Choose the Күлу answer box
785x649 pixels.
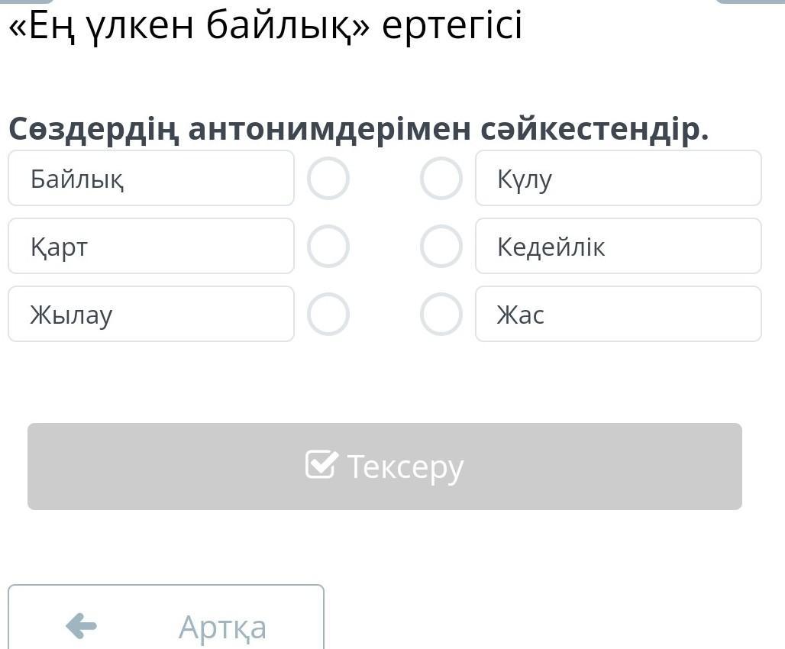pyautogui.click(x=618, y=179)
